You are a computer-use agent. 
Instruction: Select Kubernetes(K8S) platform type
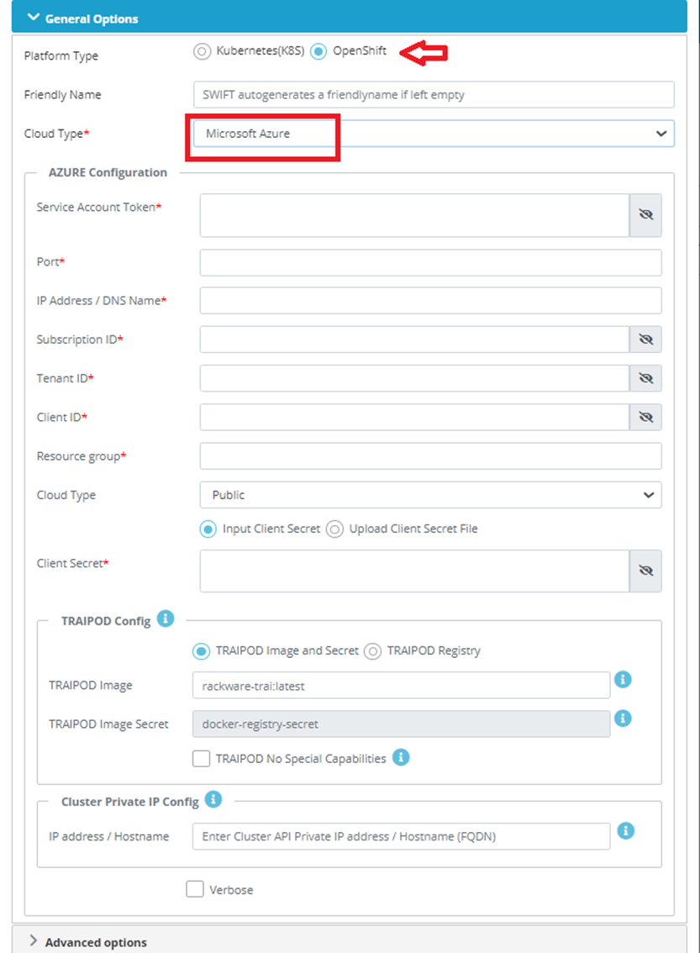[x=202, y=51]
